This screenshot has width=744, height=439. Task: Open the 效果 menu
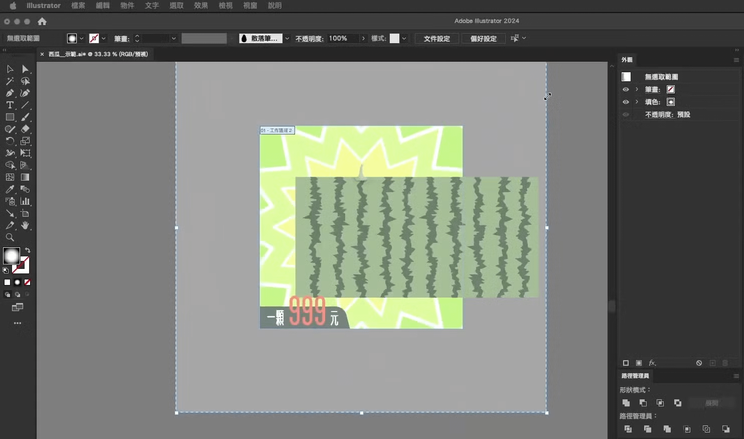[x=201, y=6]
